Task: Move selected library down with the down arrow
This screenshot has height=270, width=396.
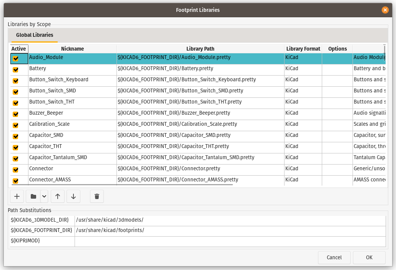Action: tap(73, 196)
